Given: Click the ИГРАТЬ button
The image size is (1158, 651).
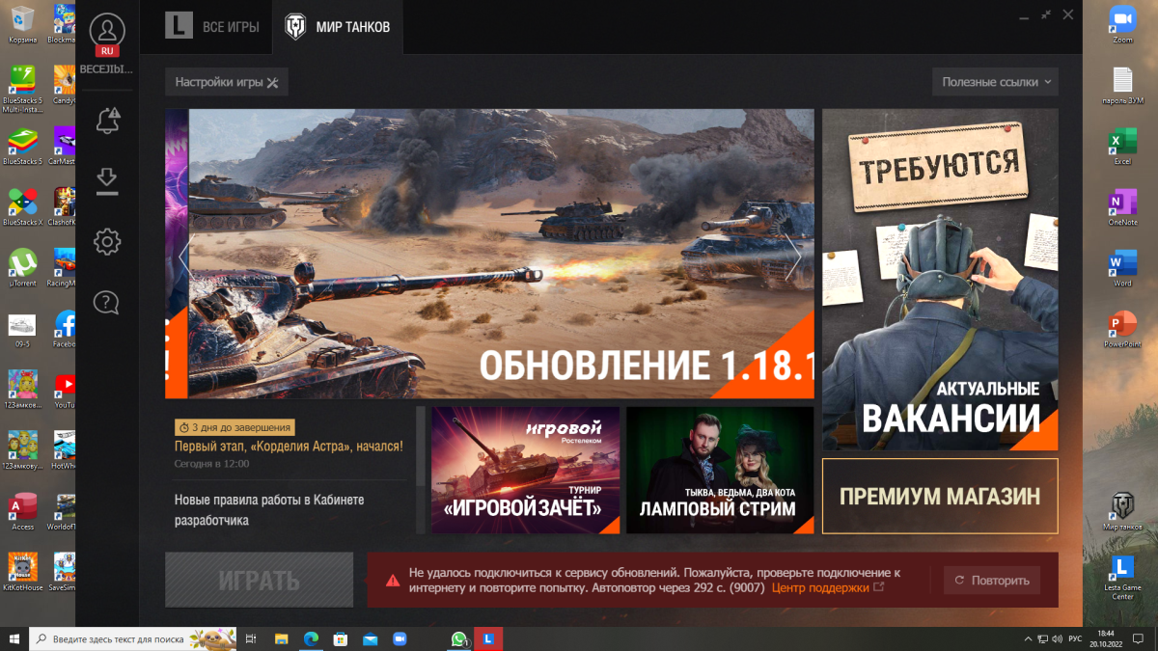Looking at the screenshot, I should tap(259, 580).
